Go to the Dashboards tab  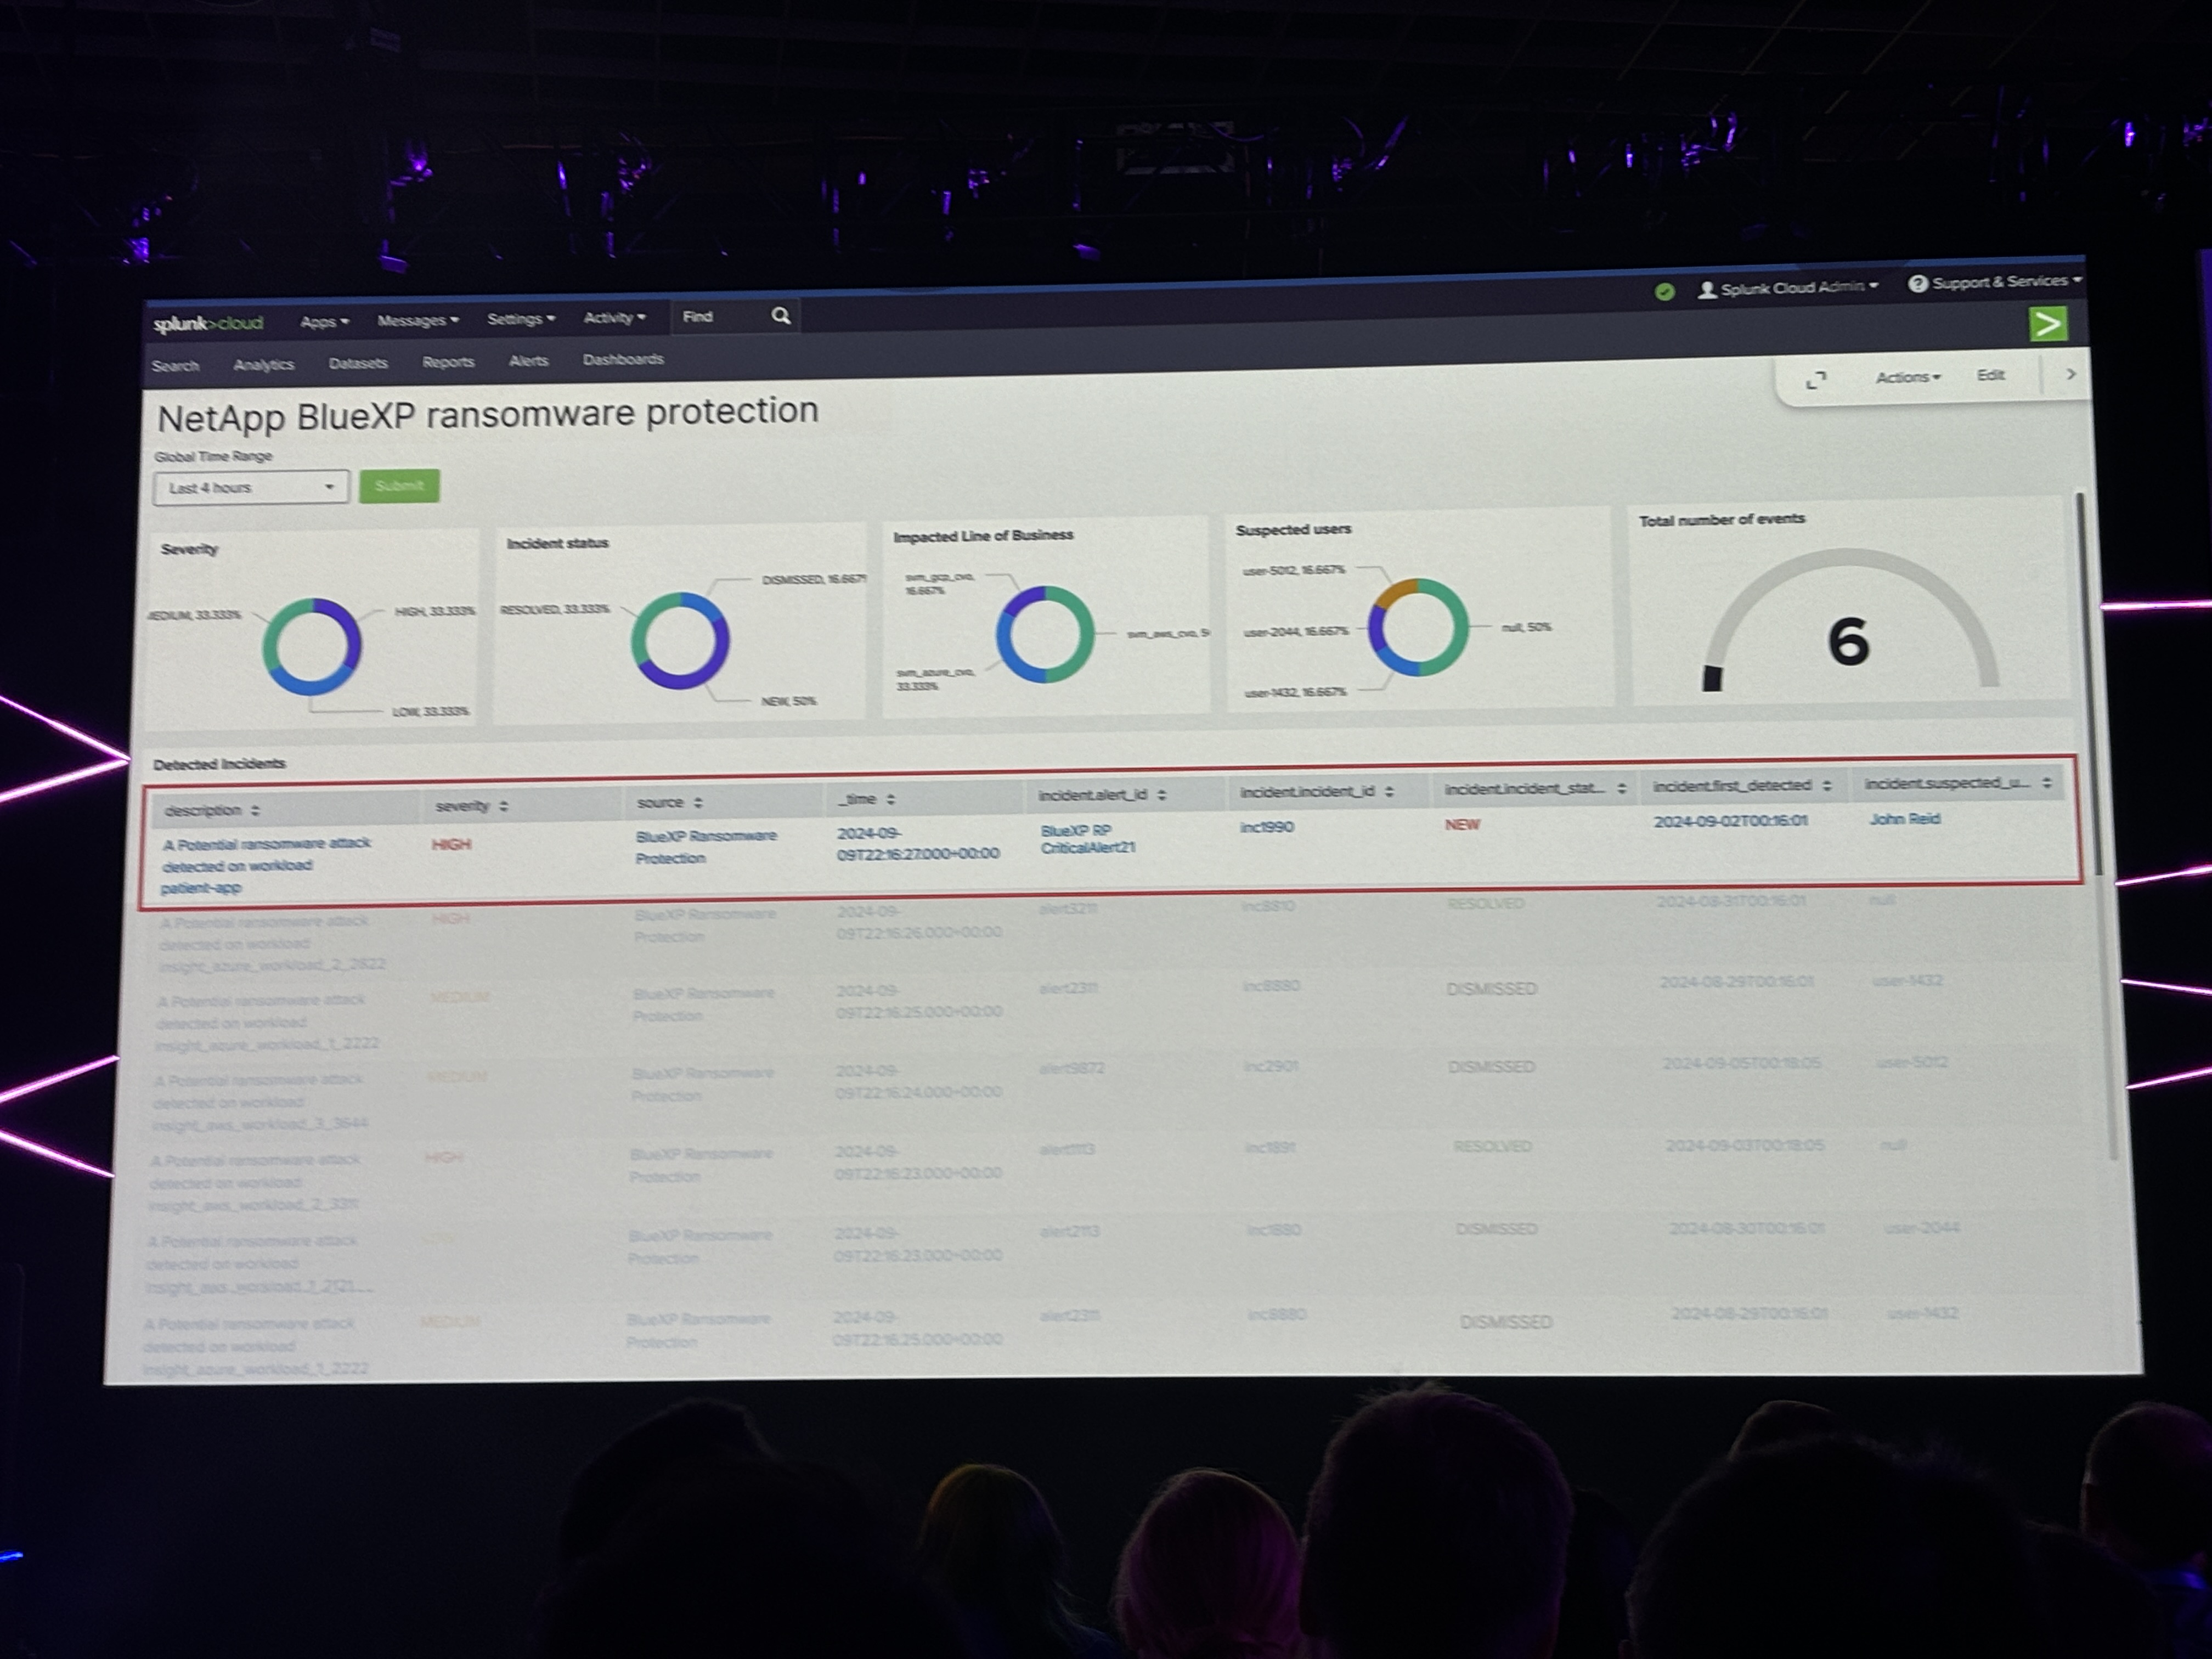[x=623, y=359]
